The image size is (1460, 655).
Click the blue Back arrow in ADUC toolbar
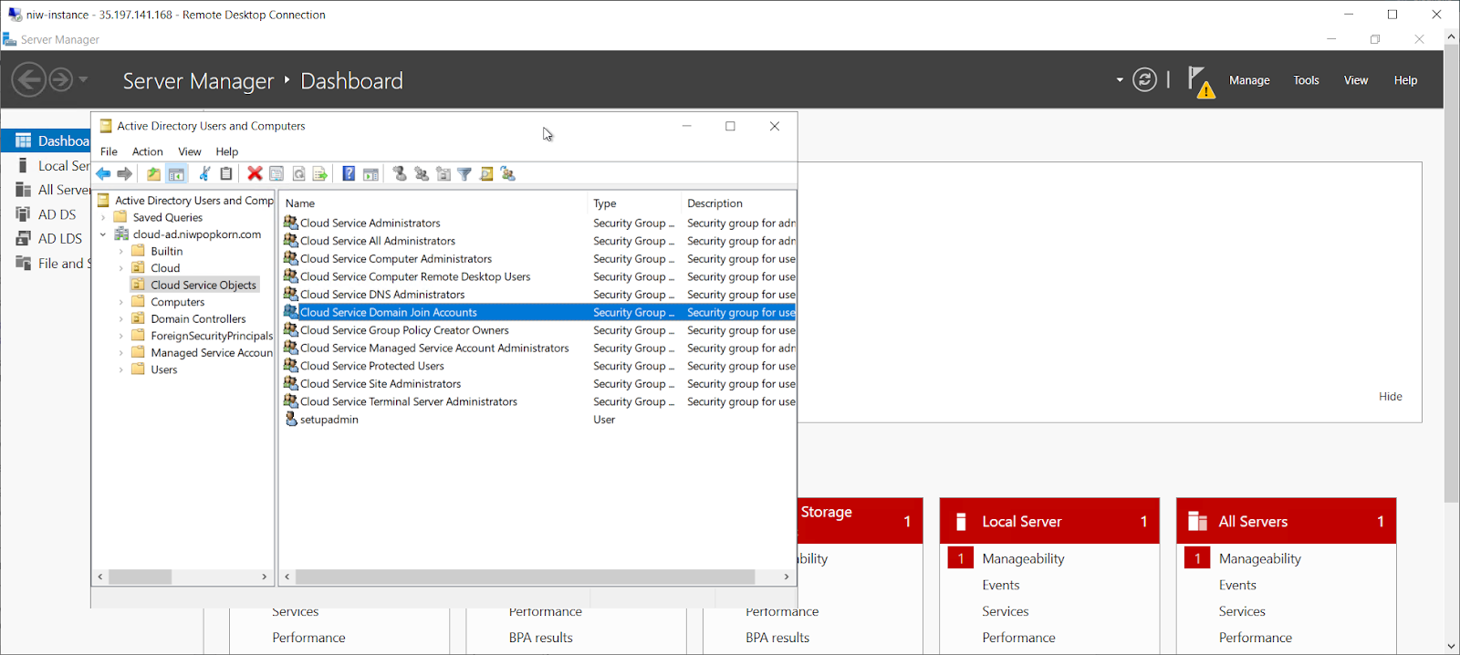click(103, 173)
